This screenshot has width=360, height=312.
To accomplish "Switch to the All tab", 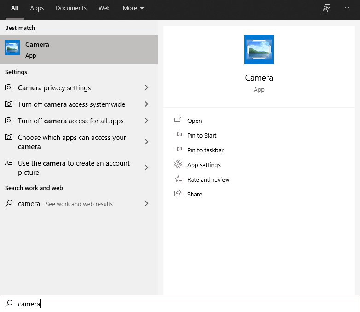I will 14,8.
